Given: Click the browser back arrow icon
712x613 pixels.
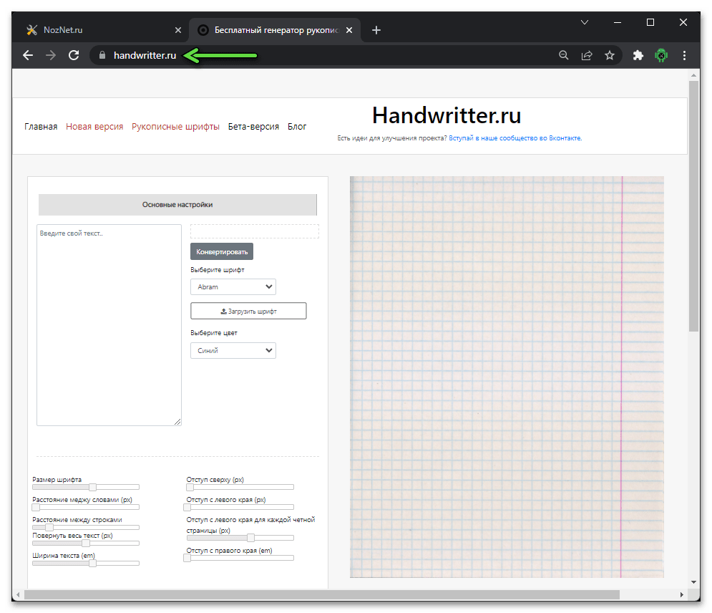Looking at the screenshot, I should click(28, 55).
